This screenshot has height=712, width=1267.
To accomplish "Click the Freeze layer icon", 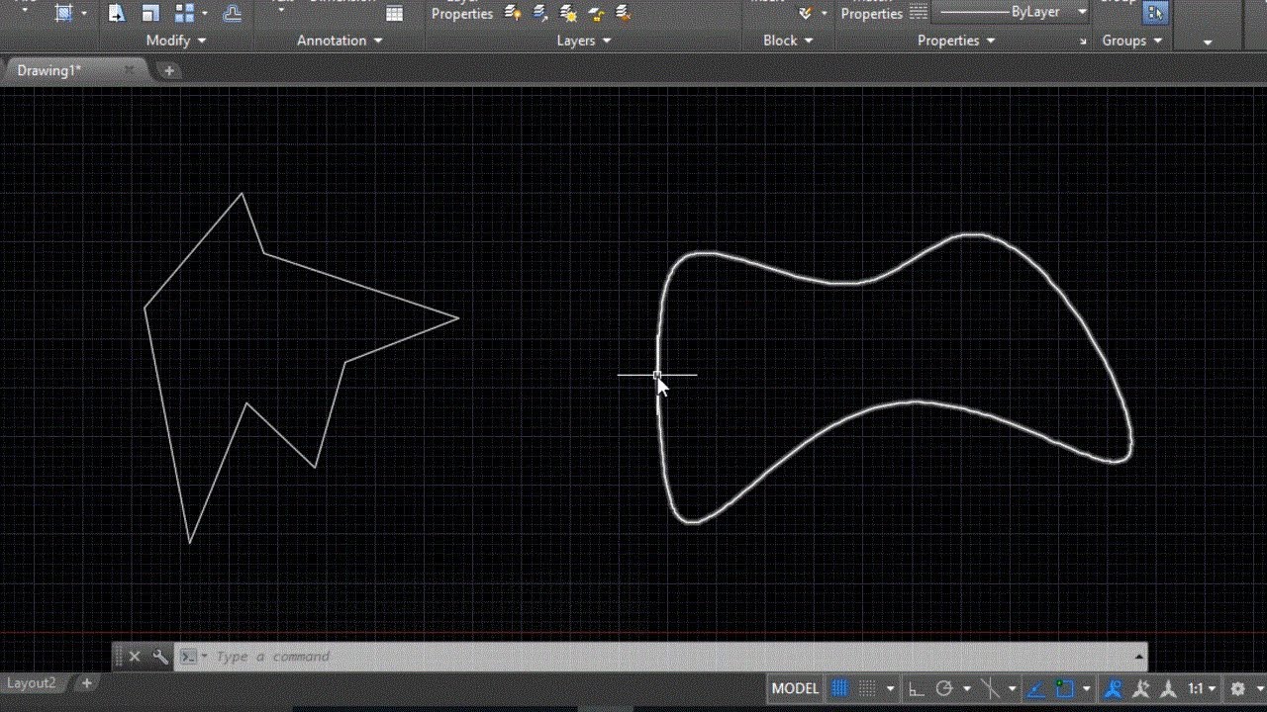I will tap(568, 13).
